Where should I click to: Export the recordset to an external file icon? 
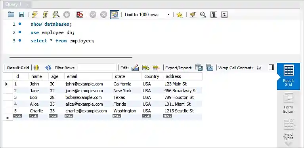(199, 68)
